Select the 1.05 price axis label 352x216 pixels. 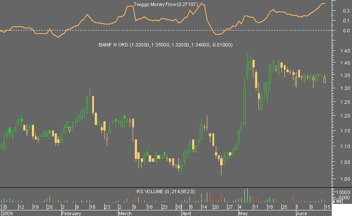click(x=345, y=162)
